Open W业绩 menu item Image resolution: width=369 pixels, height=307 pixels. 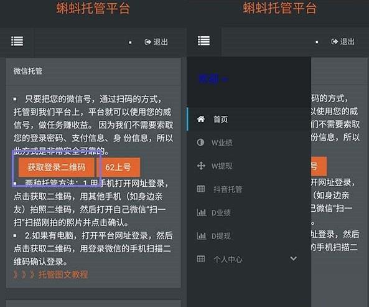click(x=249, y=143)
